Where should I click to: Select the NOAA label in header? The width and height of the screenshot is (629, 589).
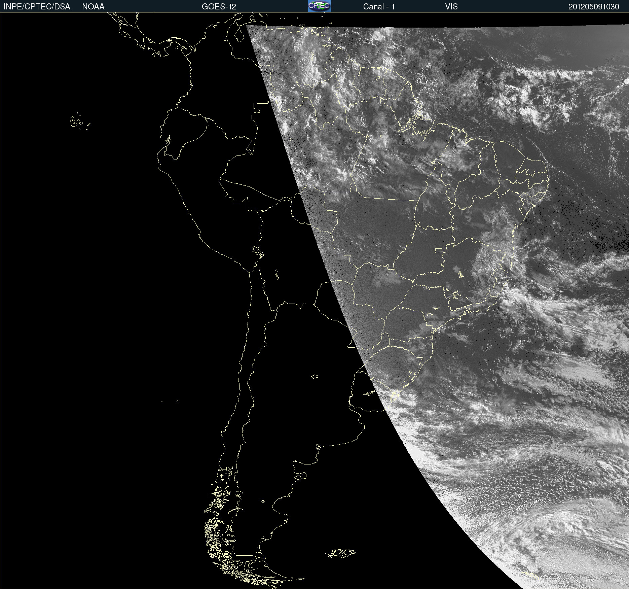click(93, 7)
